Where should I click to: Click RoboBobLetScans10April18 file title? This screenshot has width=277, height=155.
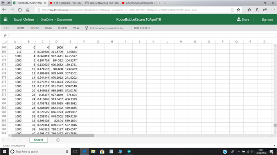[x=138, y=19]
